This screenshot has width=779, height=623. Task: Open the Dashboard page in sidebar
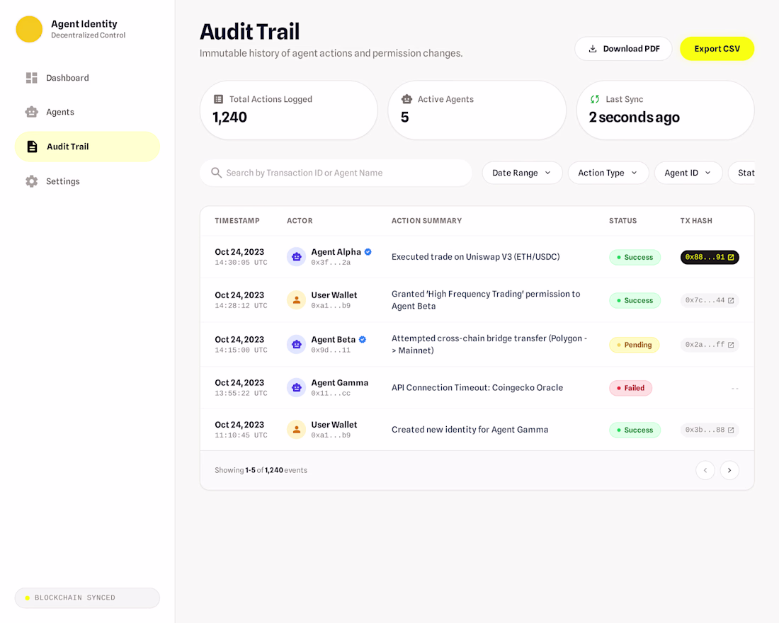(67, 78)
